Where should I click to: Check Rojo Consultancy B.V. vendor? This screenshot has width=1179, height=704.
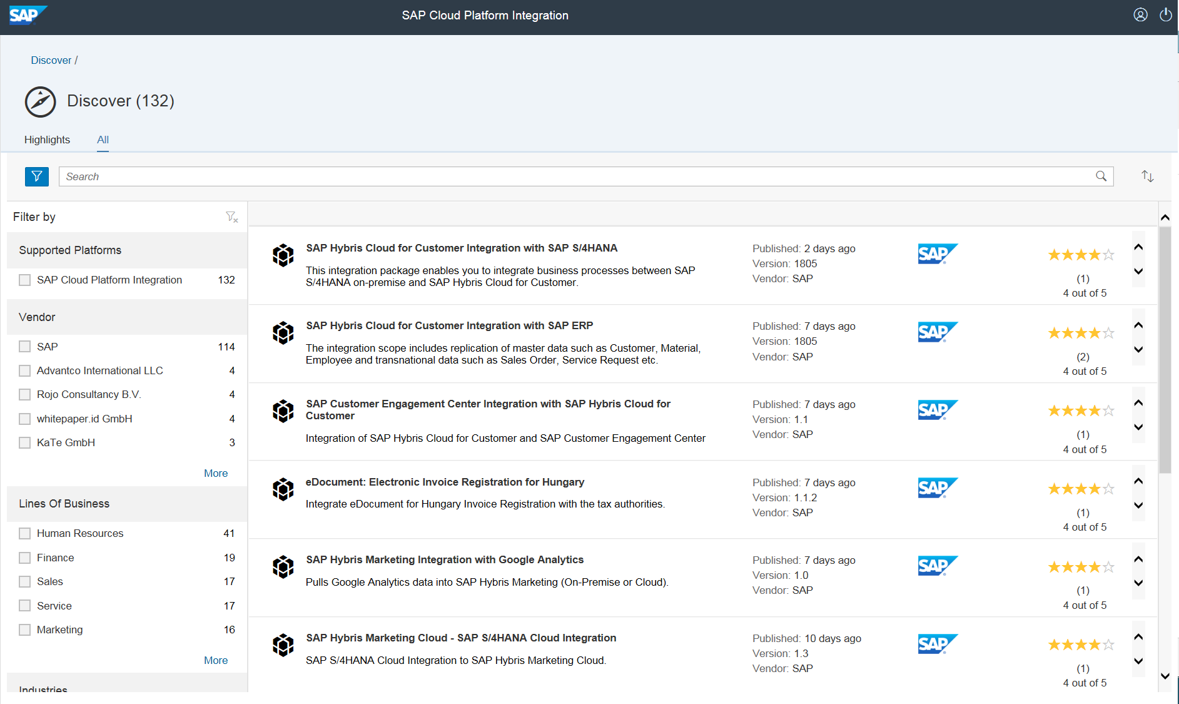(x=25, y=395)
